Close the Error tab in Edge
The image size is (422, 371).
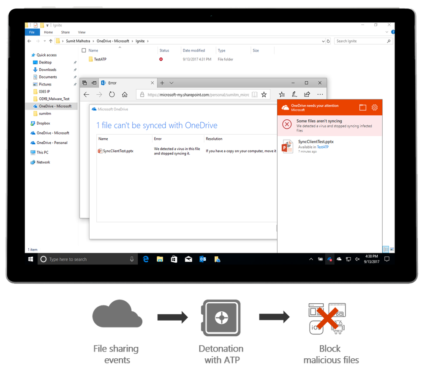[152, 83]
